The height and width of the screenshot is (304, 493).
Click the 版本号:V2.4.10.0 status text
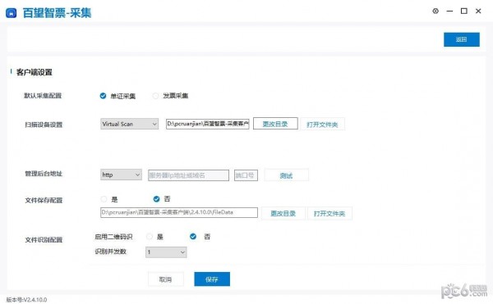click(26, 300)
